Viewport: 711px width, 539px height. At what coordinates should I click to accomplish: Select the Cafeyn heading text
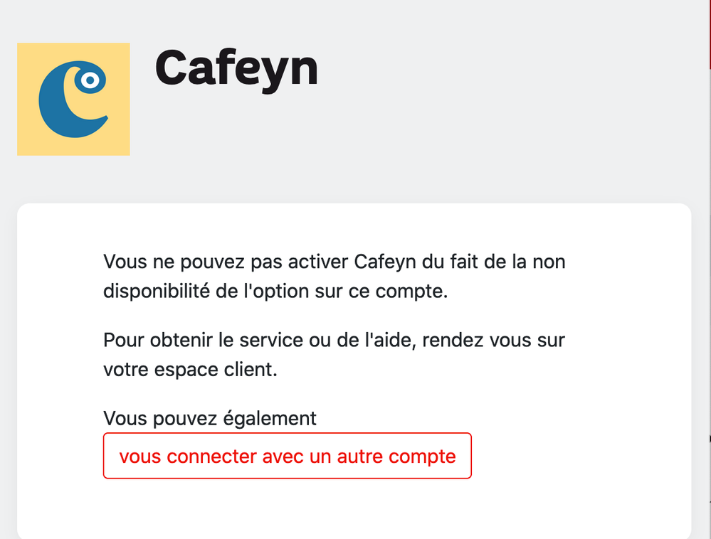point(237,68)
